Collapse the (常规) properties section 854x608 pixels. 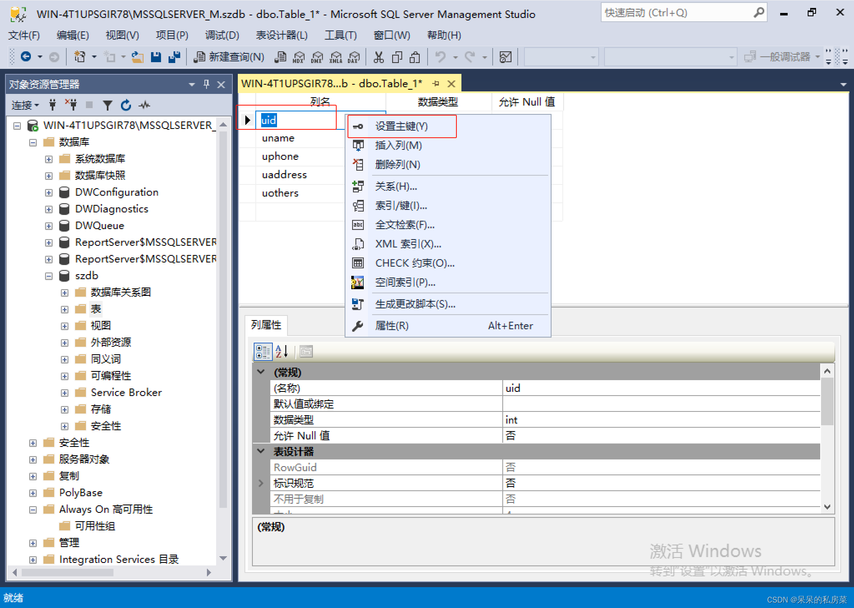click(x=261, y=372)
